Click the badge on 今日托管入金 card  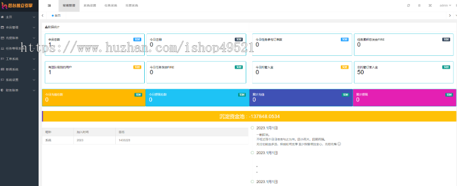click(x=345, y=67)
